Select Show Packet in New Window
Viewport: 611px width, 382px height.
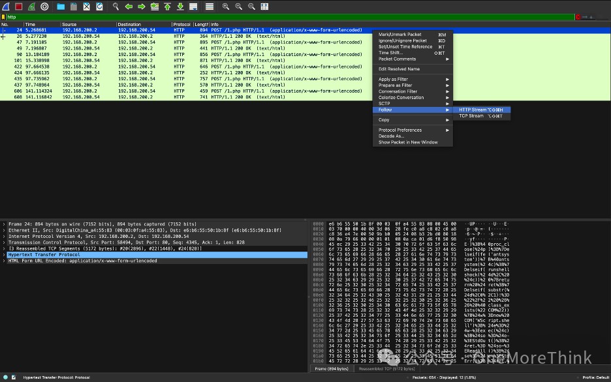[413, 142]
